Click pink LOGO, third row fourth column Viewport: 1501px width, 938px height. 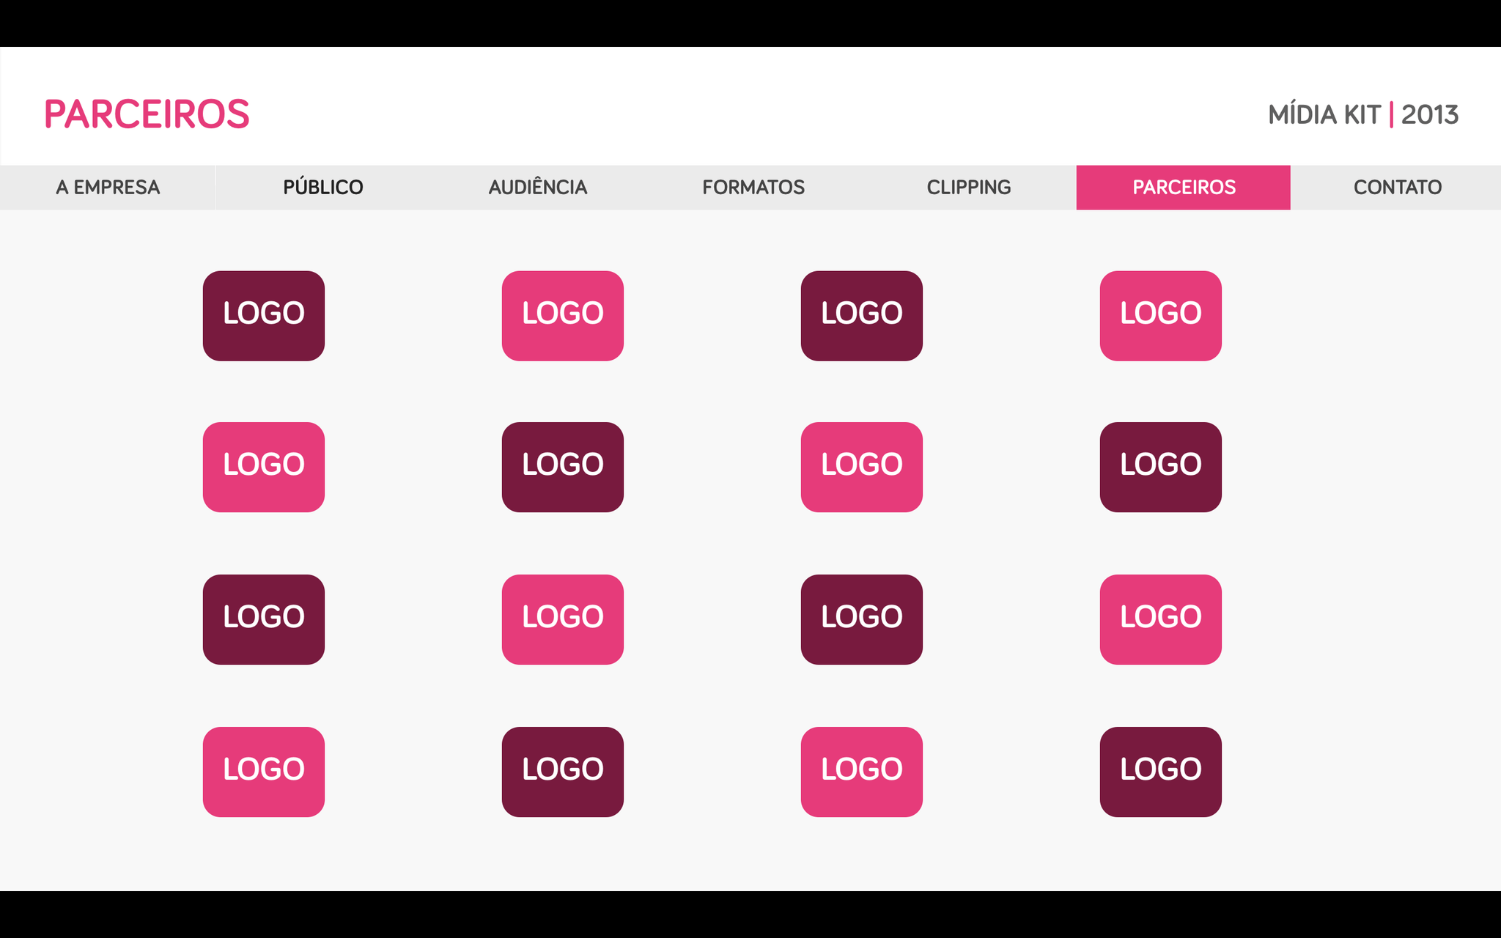[1161, 619]
